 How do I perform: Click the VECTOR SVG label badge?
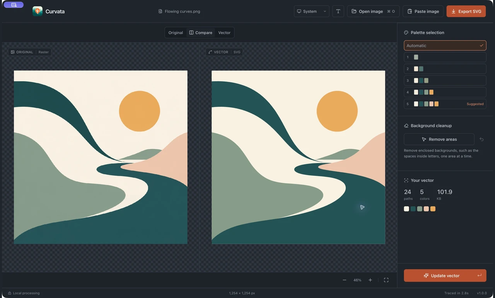point(224,52)
